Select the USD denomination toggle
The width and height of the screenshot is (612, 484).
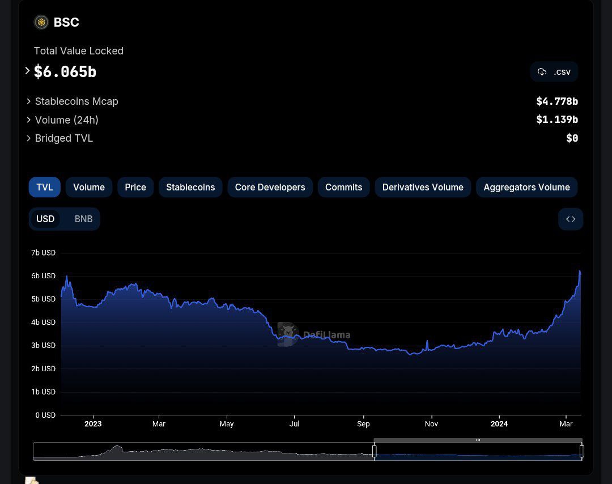(45, 219)
